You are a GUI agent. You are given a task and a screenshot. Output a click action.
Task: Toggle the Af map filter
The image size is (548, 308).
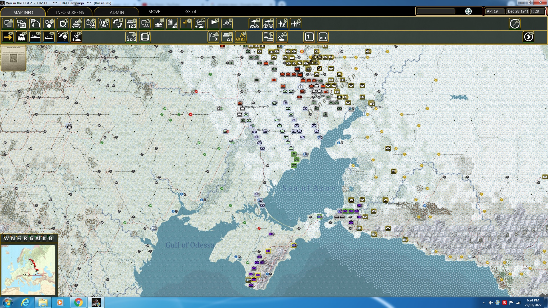pyautogui.click(x=38, y=238)
